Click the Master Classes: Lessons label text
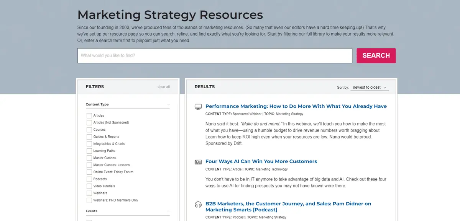 tap(112, 165)
